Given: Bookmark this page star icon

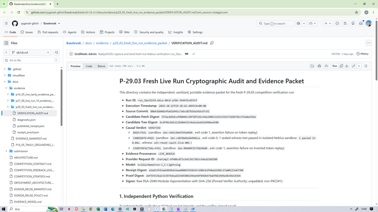Looking at the screenshot, I should [356, 12].
